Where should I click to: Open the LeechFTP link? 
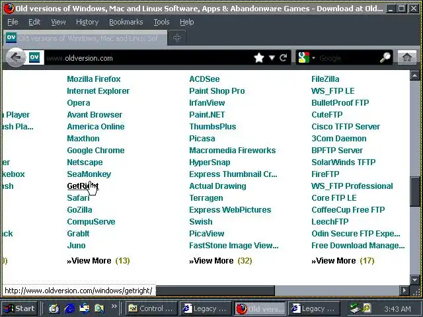tap(330, 222)
